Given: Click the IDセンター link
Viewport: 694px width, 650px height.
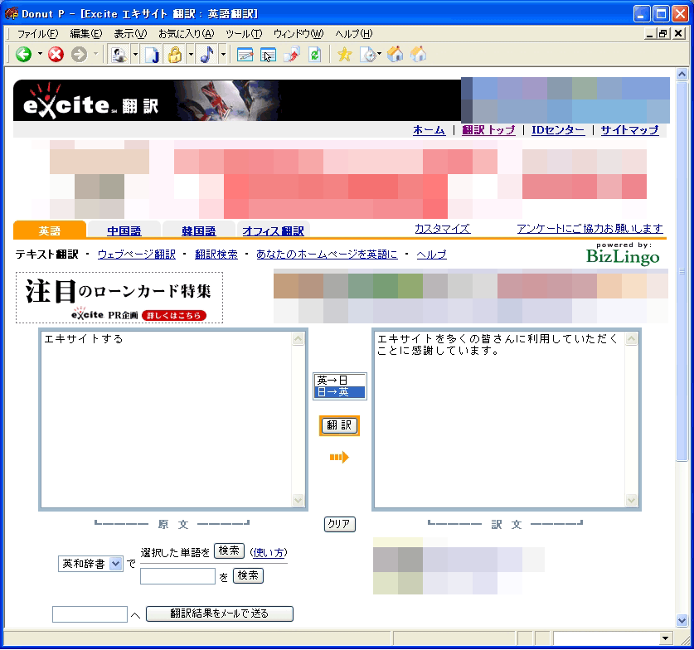Looking at the screenshot, I should (558, 130).
